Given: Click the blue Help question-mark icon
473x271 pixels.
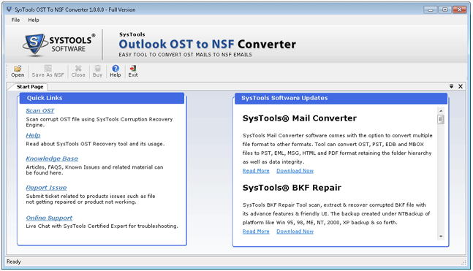Looking at the screenshot, I should (x=116, y=69).
